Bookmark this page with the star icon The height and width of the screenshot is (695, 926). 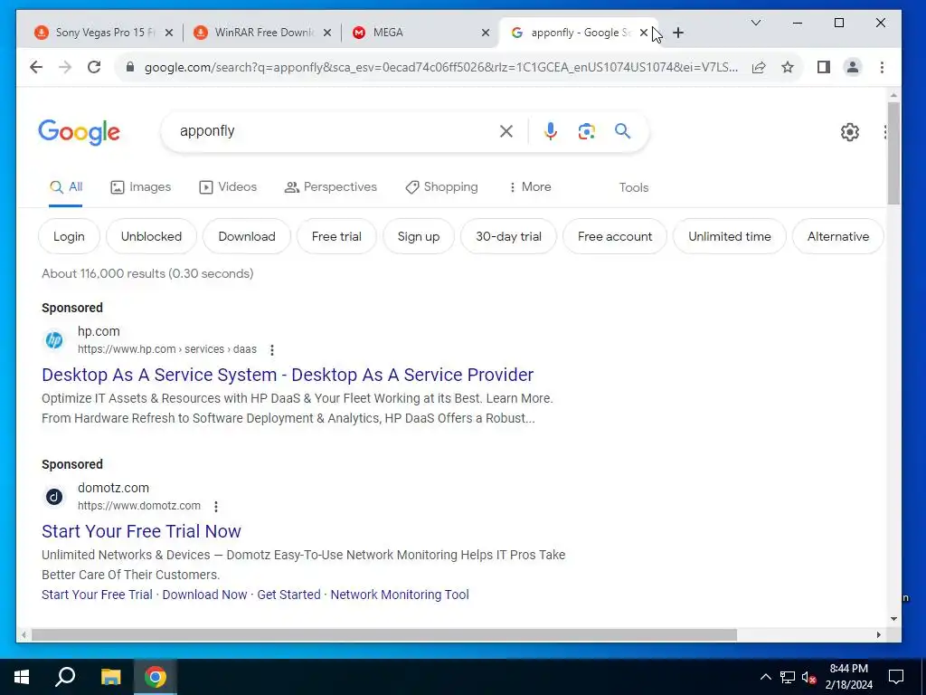tap(788, 67)
